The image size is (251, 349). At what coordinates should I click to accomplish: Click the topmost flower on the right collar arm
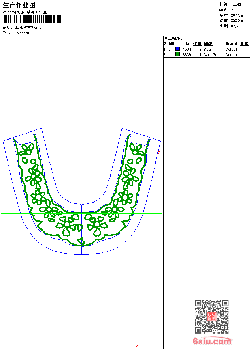[x=136, y=149]
